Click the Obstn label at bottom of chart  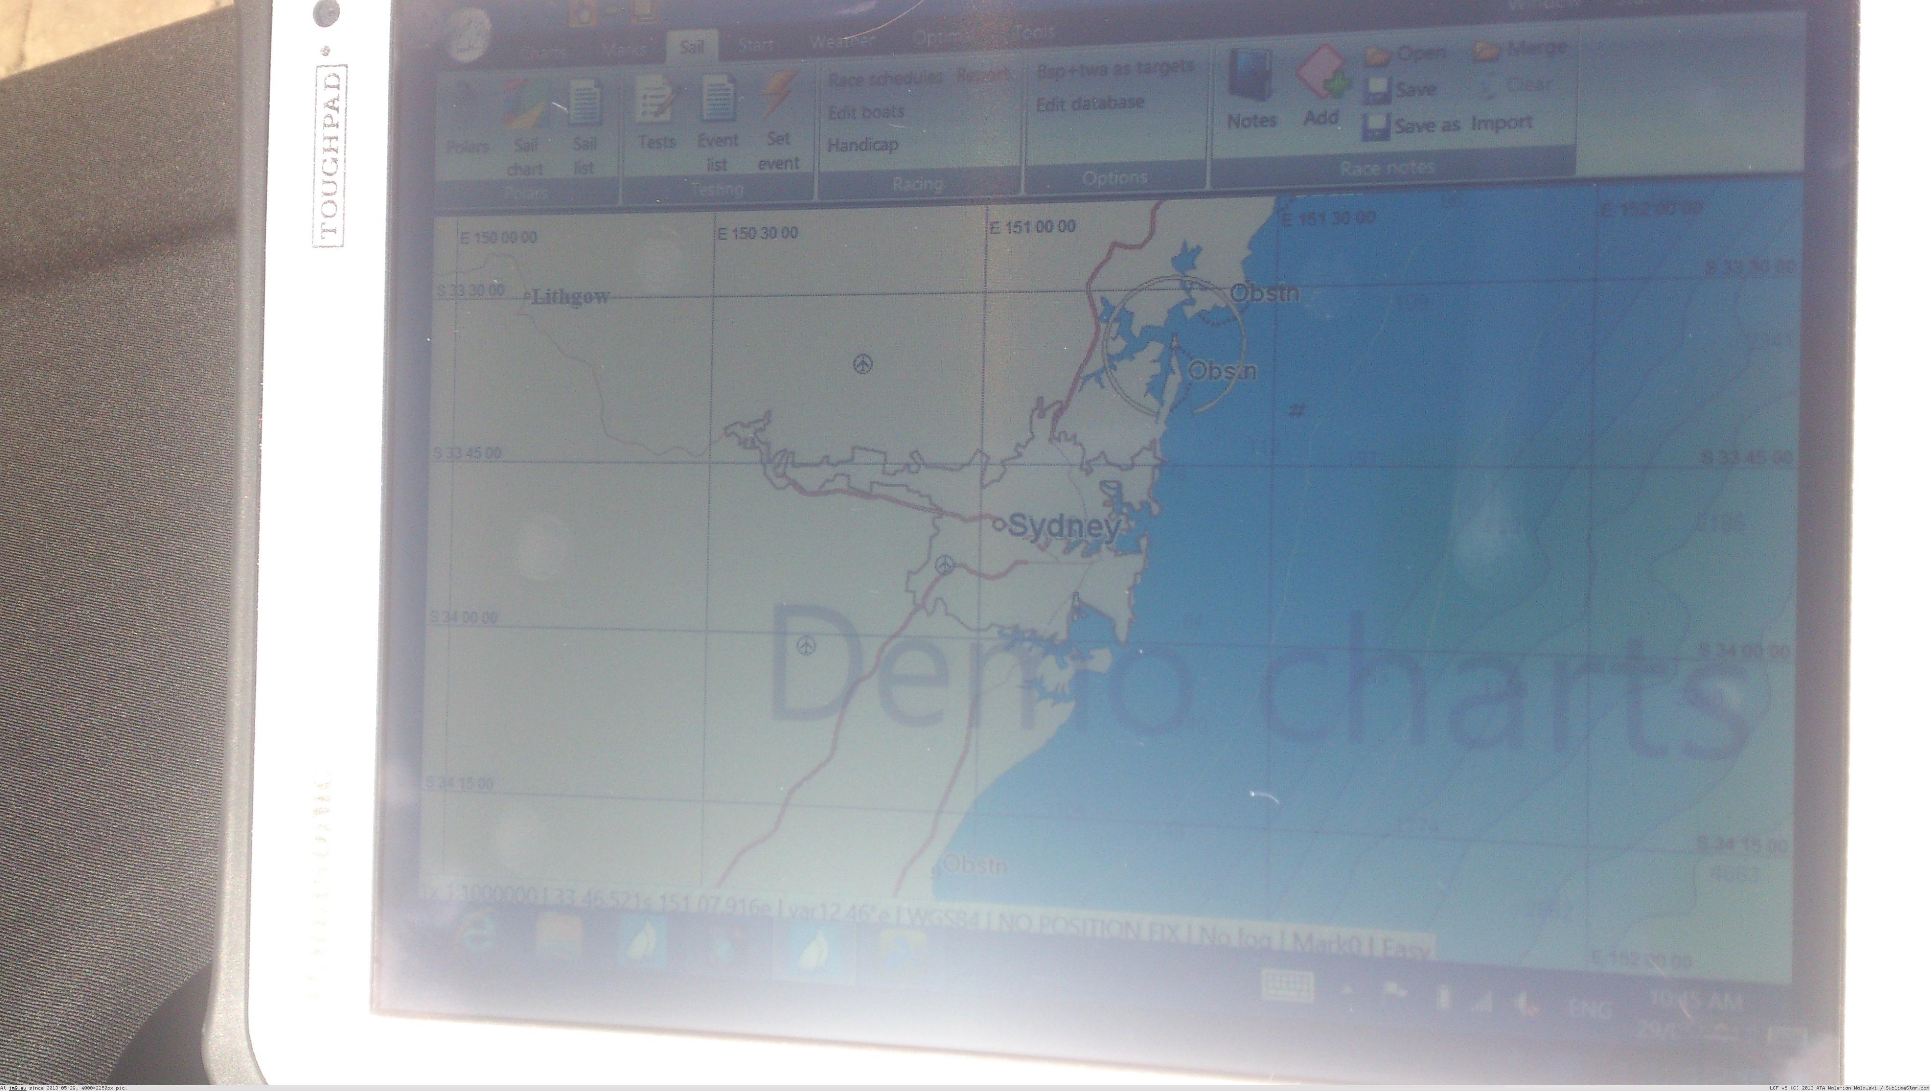point(975,865)
